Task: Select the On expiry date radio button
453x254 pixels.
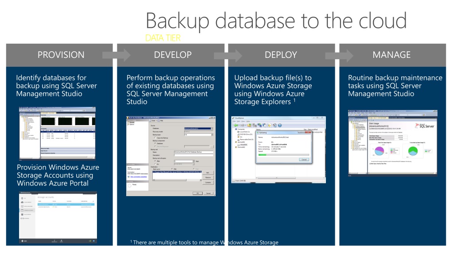Action: 155,164
